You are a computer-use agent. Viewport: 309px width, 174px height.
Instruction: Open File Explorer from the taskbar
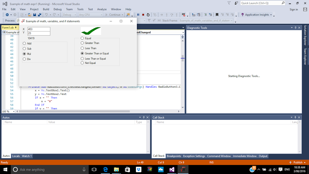[x=117, y=170]
